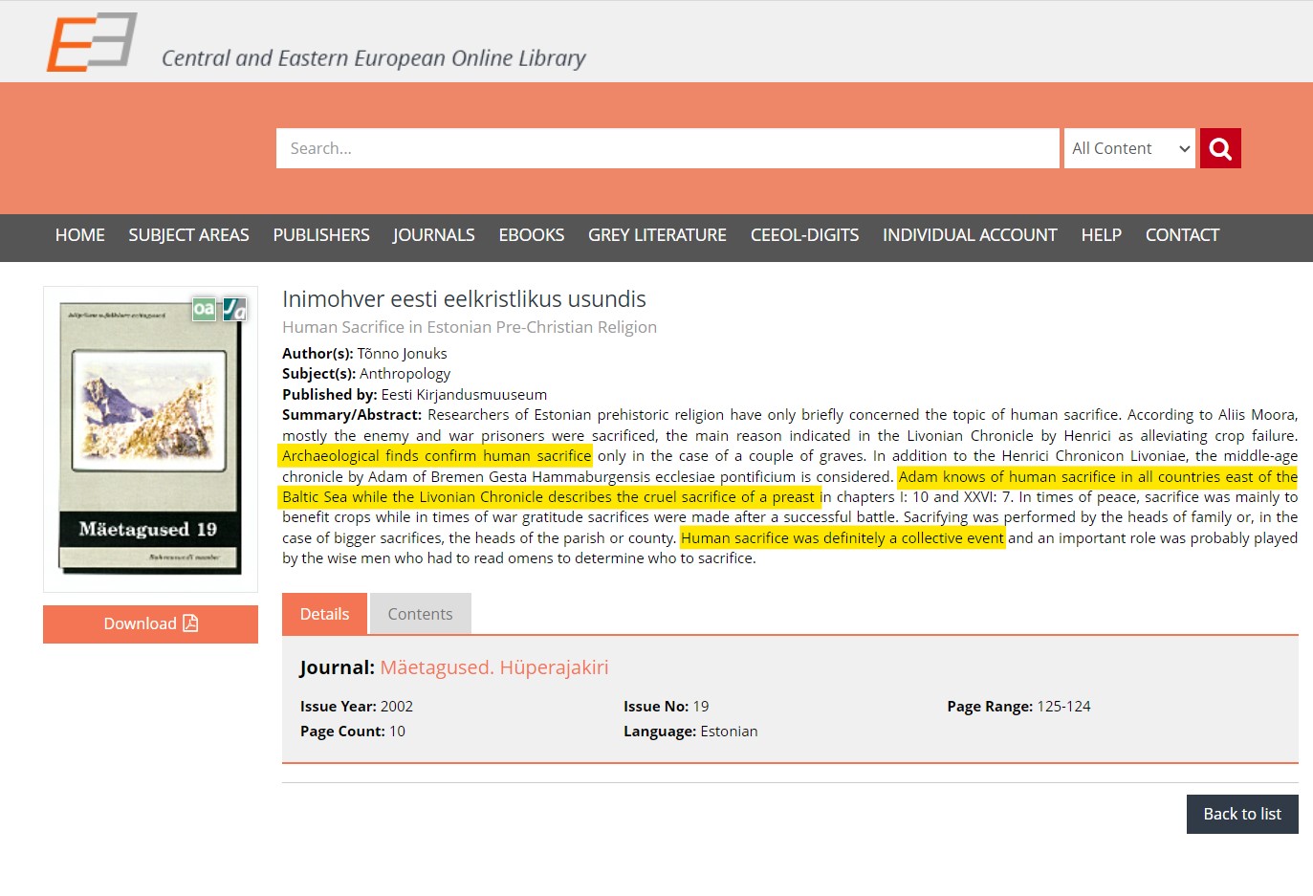The image size is (1313, 896).
Task: Click the Mäetagused 19 cover thumbnail
Action: (150, 438)
